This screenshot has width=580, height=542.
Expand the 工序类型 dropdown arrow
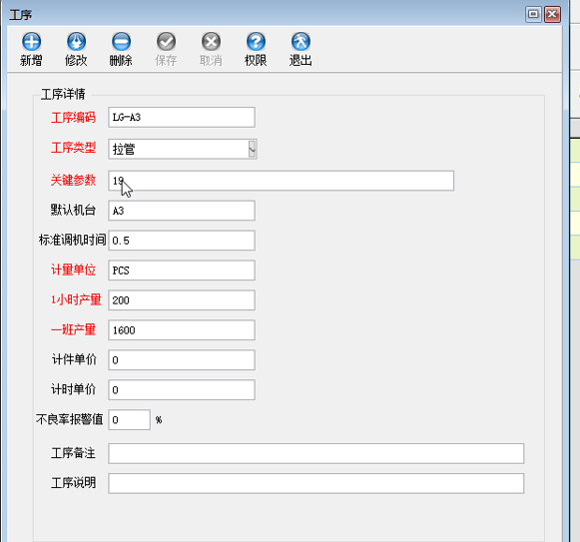tap(252, 150)
